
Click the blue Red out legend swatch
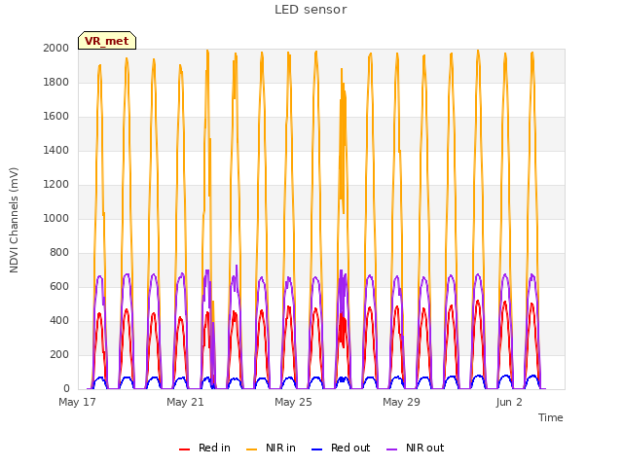[316, 449]
